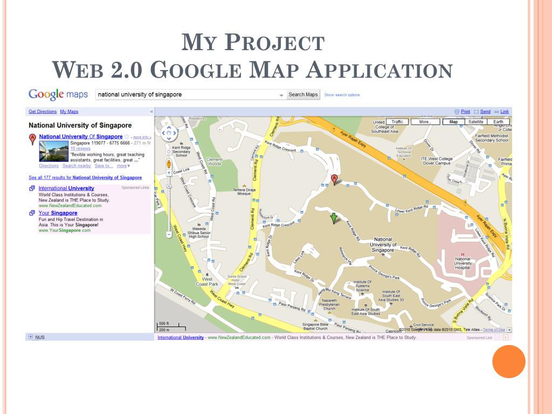The width and height of the screenshot is (552, 414).
Task: Click the pan control's center hand icon
Action: (x=169, y=133)
